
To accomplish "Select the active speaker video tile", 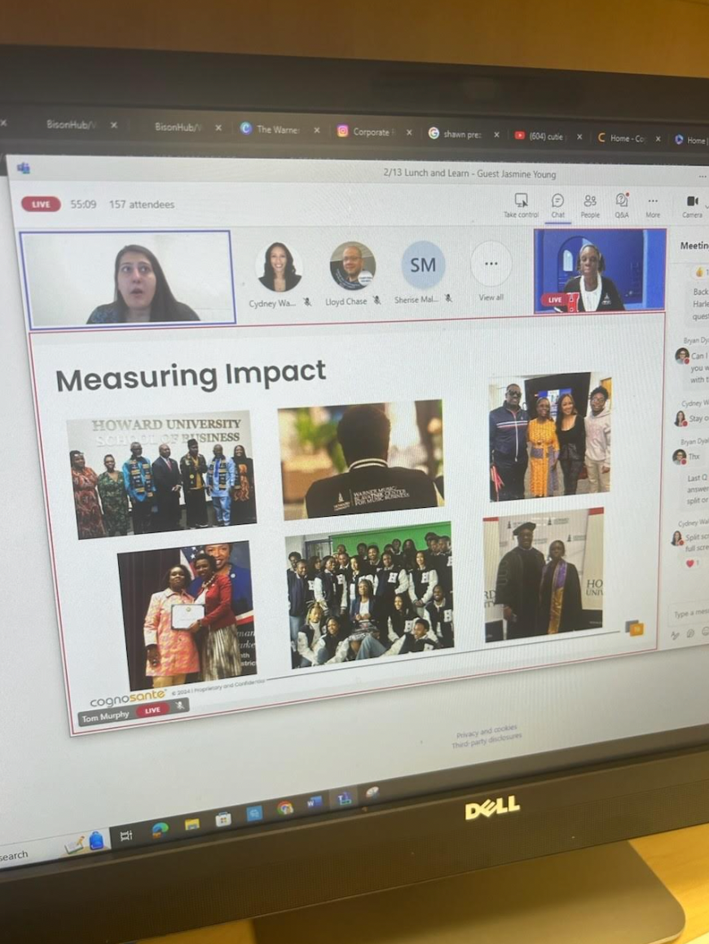I will (128, 279).
